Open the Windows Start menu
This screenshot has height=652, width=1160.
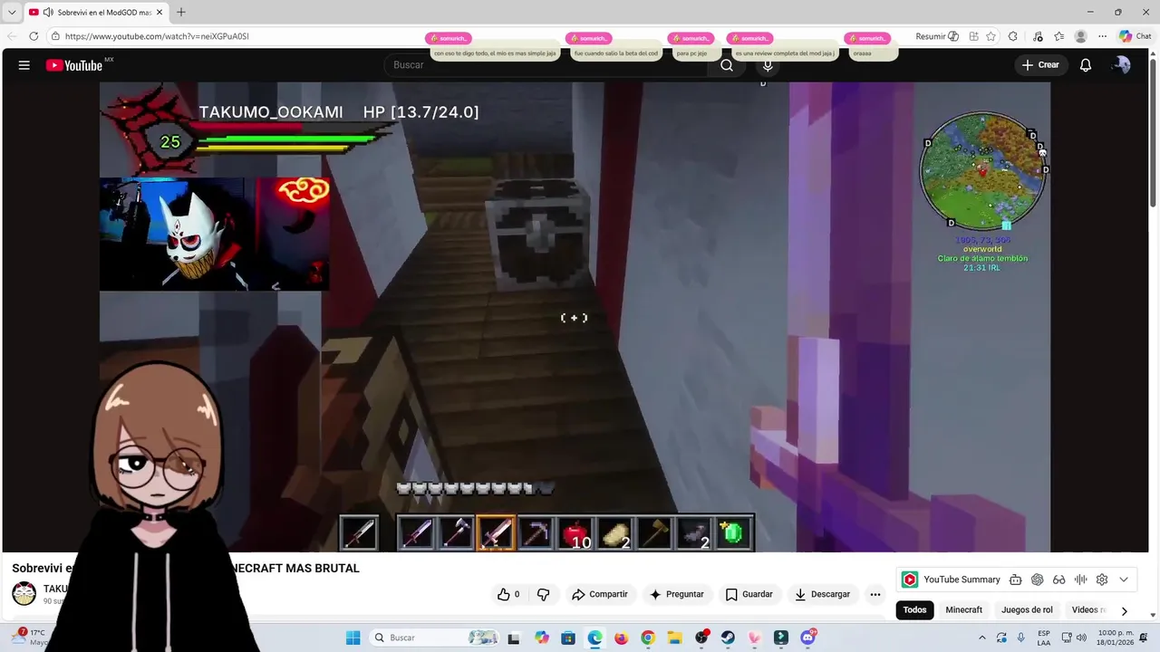353,638
